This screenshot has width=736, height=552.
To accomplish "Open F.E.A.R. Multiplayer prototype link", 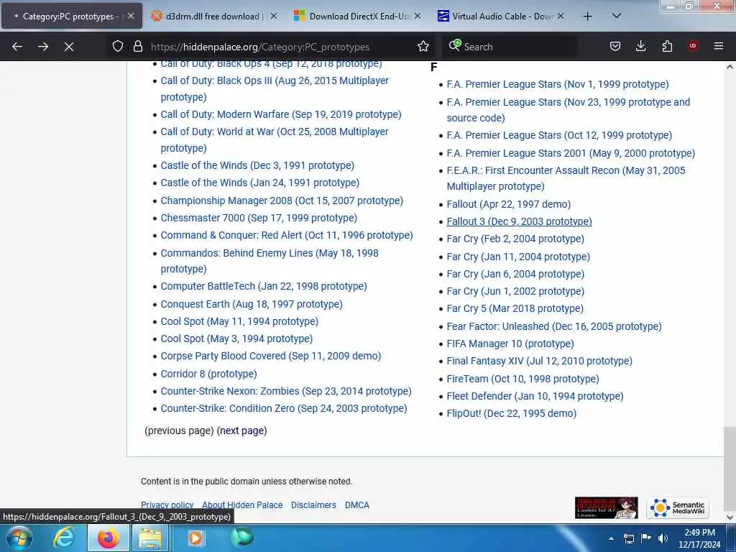I will (x=566, y=178).
